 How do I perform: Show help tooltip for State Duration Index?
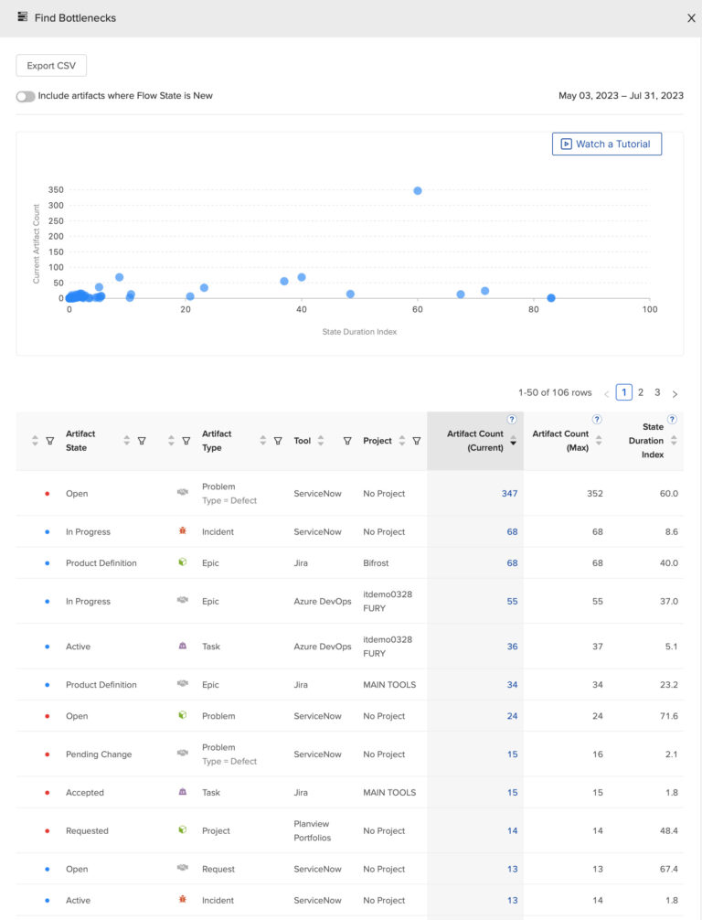click(x=672, y=419)
